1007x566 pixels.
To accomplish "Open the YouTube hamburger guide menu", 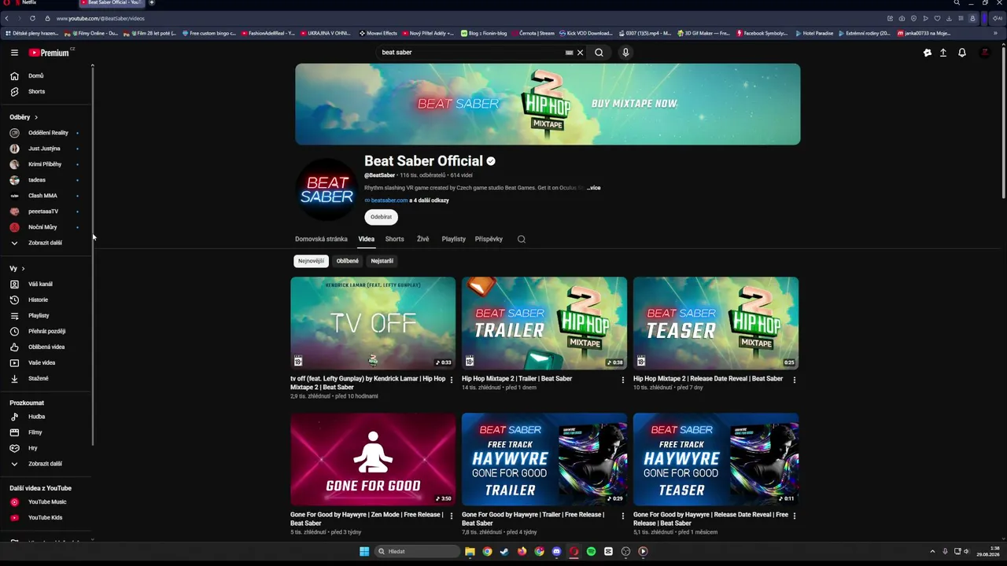I will coord(14,53).
